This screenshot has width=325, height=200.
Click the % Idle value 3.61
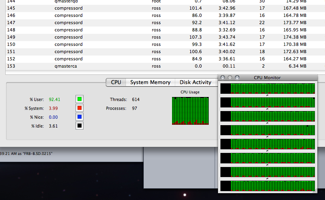pos(53,126)
